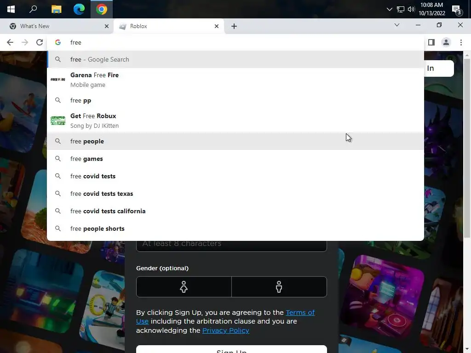Show hidden system tray icons
The height and width of the screenshot is (353, 471).
pos(389,9)
